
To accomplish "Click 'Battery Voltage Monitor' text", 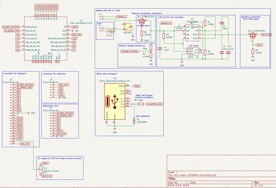I will pyautogui.click(x=131, y=46).
